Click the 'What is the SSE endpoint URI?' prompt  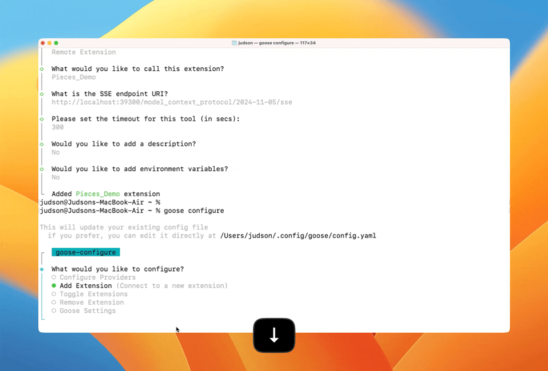(110, 94)
